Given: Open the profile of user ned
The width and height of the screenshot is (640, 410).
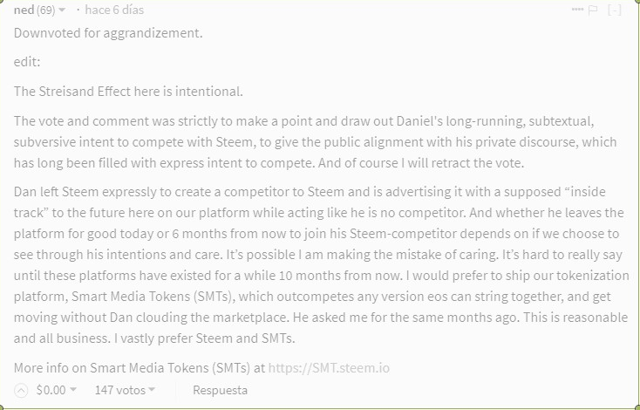Looking at the screenshot, I should tap(24, 10).
